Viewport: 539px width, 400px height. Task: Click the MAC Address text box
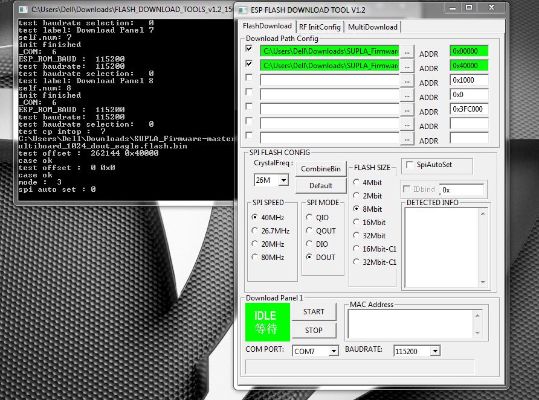(x=411, y=324)
